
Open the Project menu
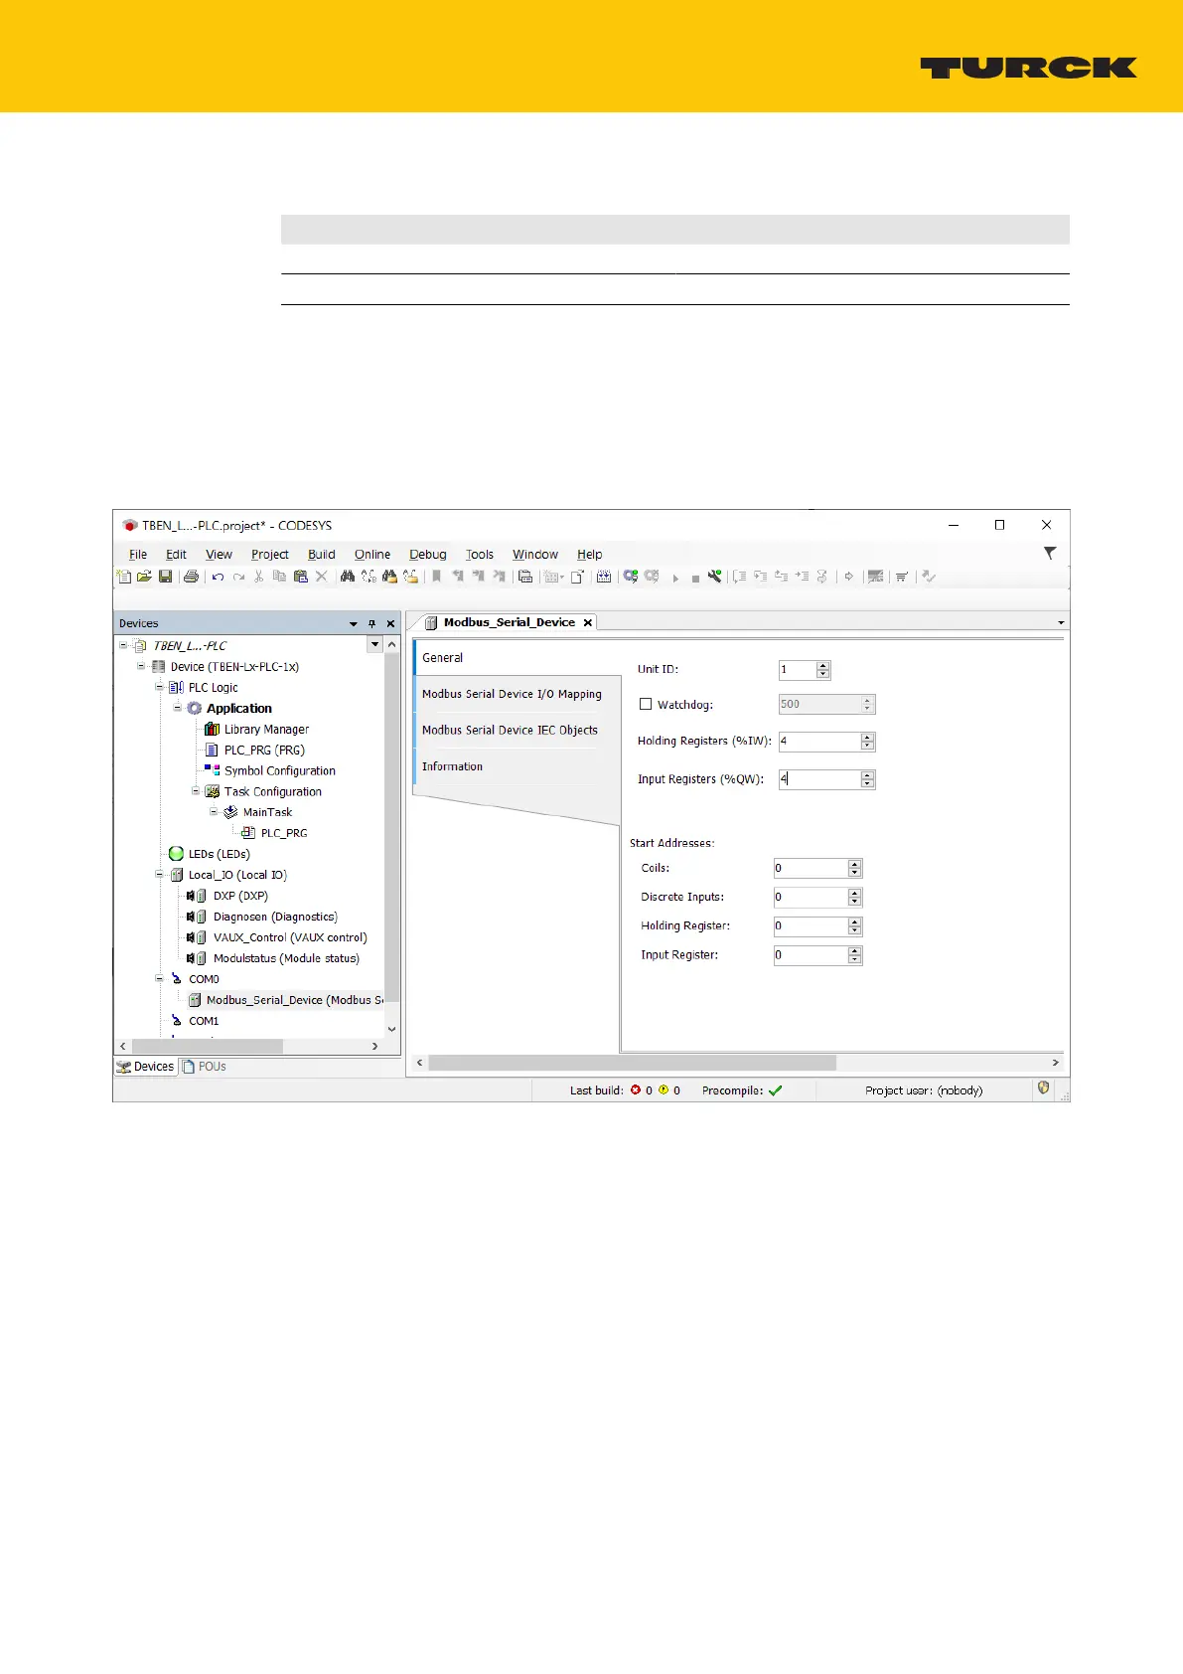269,555
